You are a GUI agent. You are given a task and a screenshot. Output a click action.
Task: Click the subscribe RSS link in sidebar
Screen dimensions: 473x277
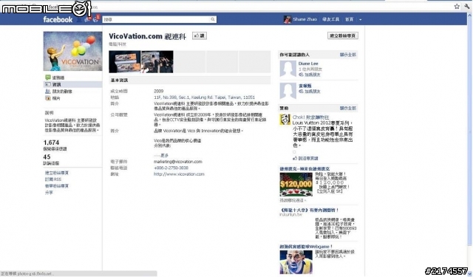[x=53, y=179]
